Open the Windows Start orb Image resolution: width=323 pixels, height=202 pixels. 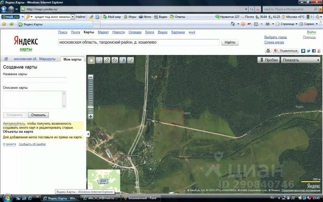[6, 198]
